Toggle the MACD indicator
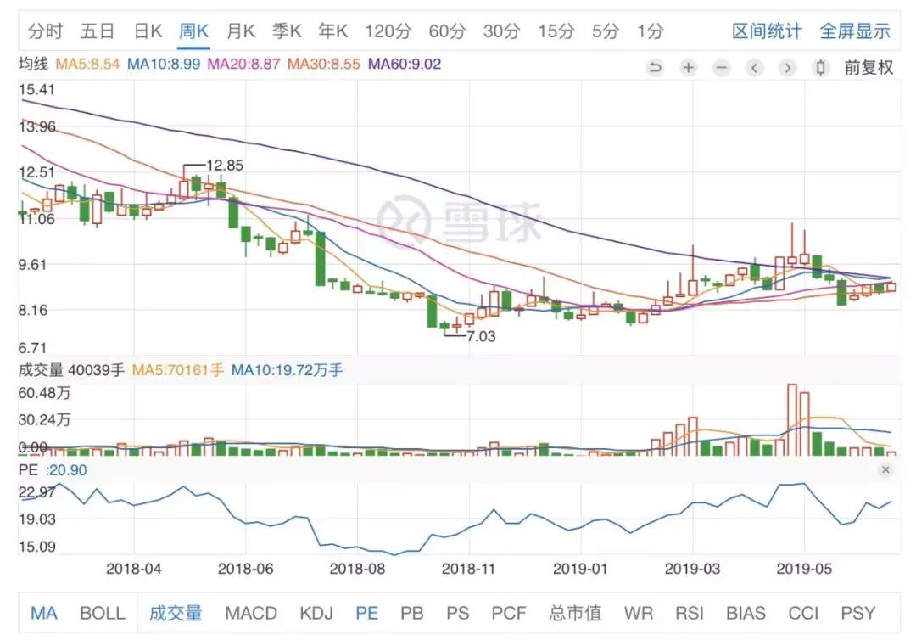 pos(252,612)
